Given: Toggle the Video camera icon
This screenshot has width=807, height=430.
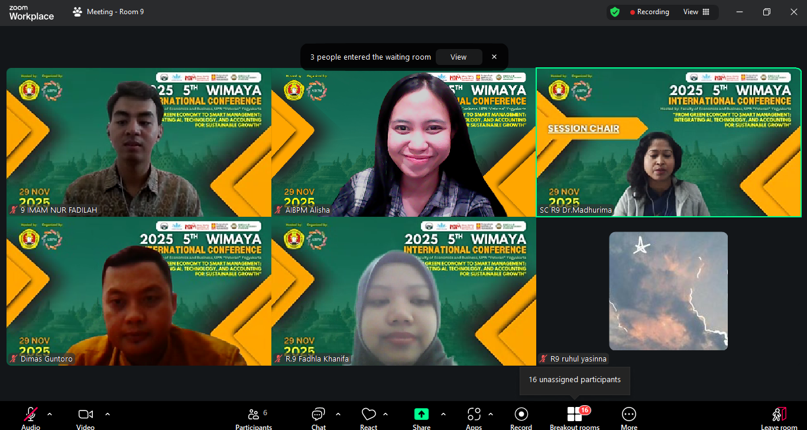Looking at the screenshot, I should coord(86,415).
